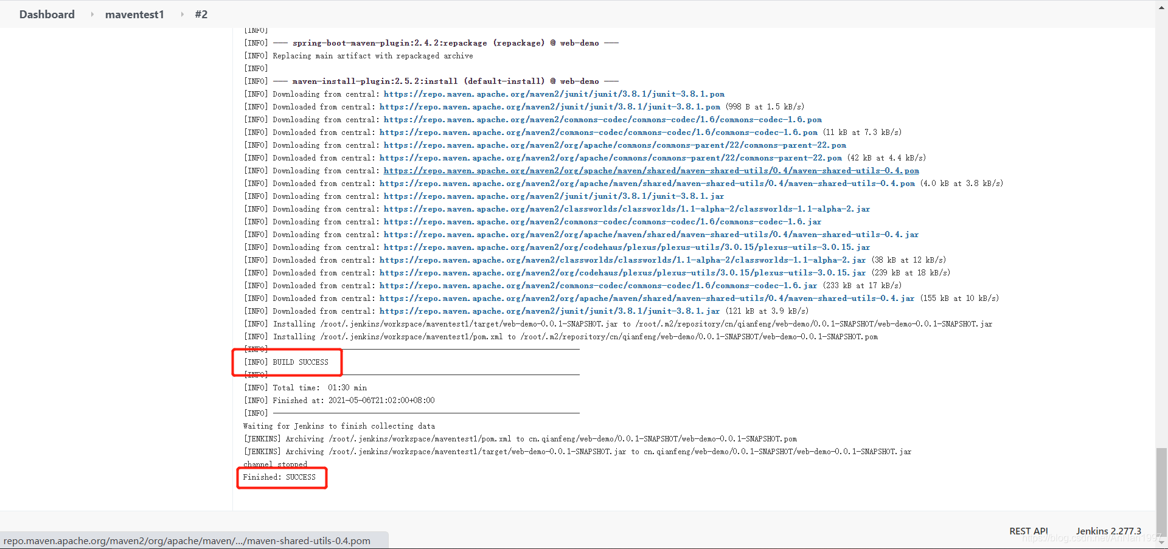Open the Downloading commons-parent-22.pom link

[x=615, y=145]
